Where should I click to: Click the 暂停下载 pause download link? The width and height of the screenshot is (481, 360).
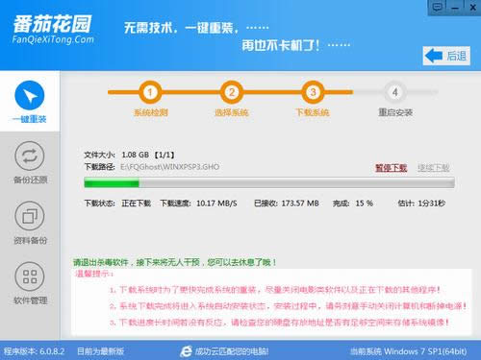point(391,168)
